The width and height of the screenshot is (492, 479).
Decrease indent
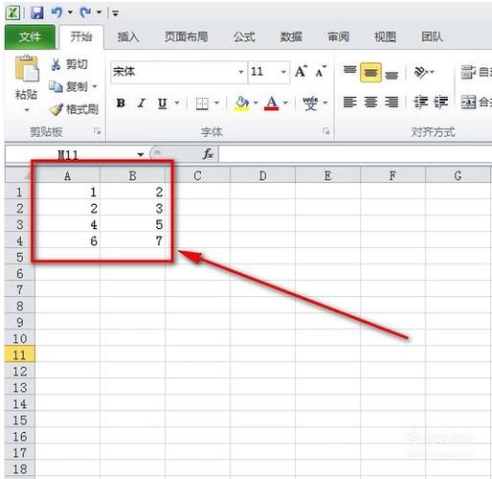pos(420,103)
